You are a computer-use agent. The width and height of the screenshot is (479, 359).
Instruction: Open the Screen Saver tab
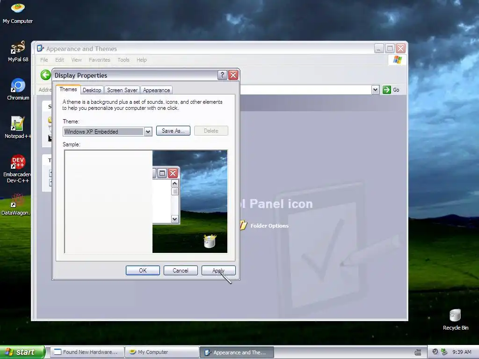tap(122, 90)
